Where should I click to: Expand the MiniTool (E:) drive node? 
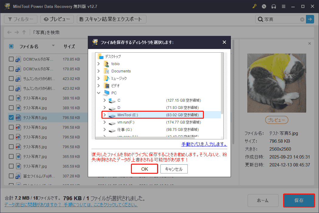(x=104, y=115)
